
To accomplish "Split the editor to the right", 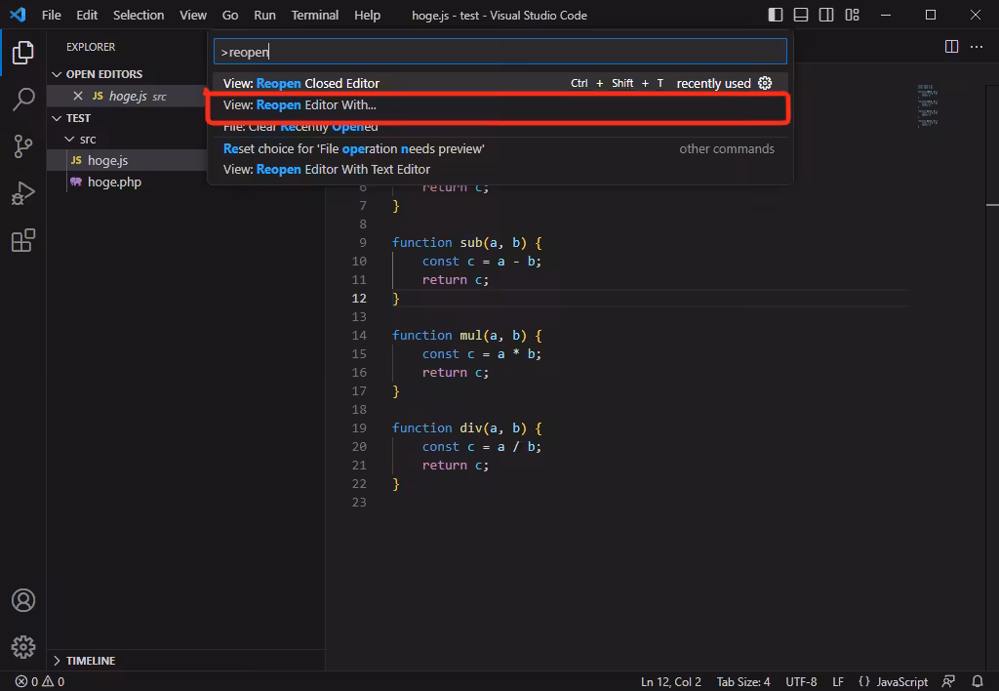I will [x=951, y=47].
